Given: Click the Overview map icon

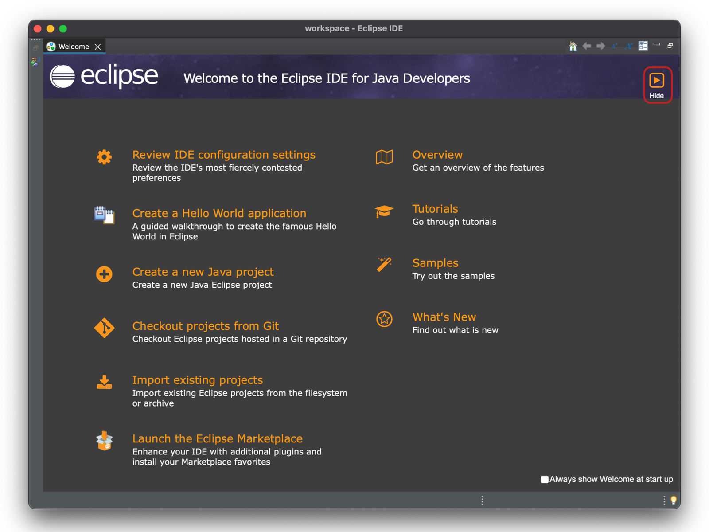Looking at the screenshot, I should (384, 157).
